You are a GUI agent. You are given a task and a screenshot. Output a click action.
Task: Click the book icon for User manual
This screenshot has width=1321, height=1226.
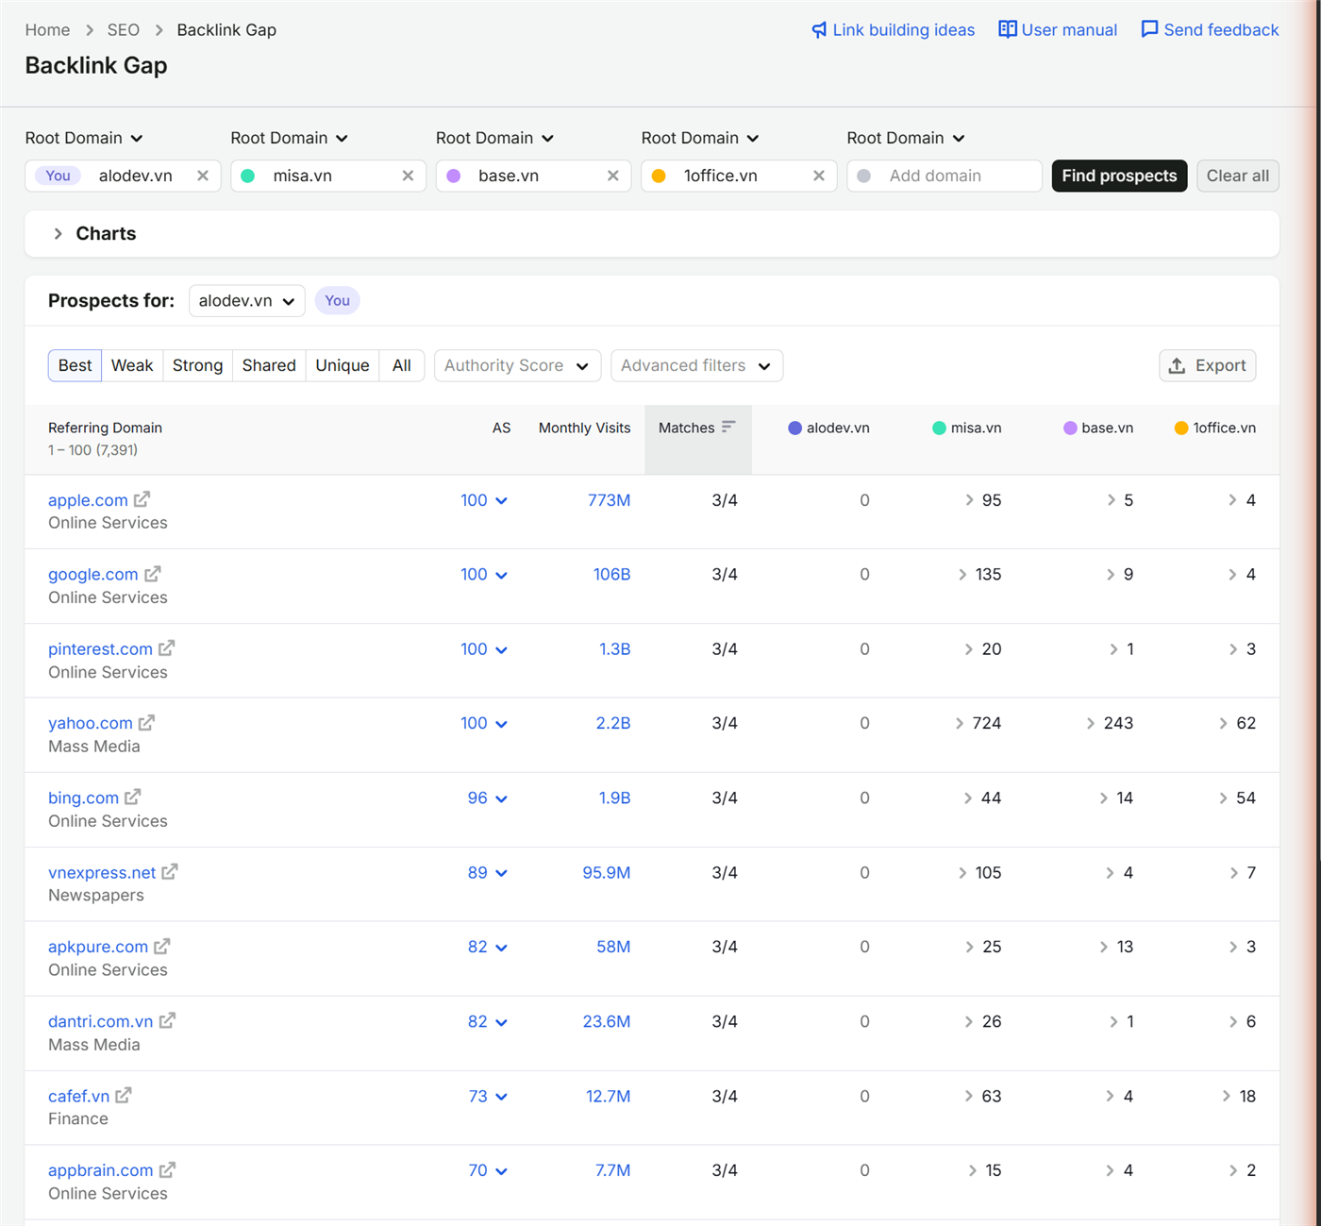(x=1008, y=29)
